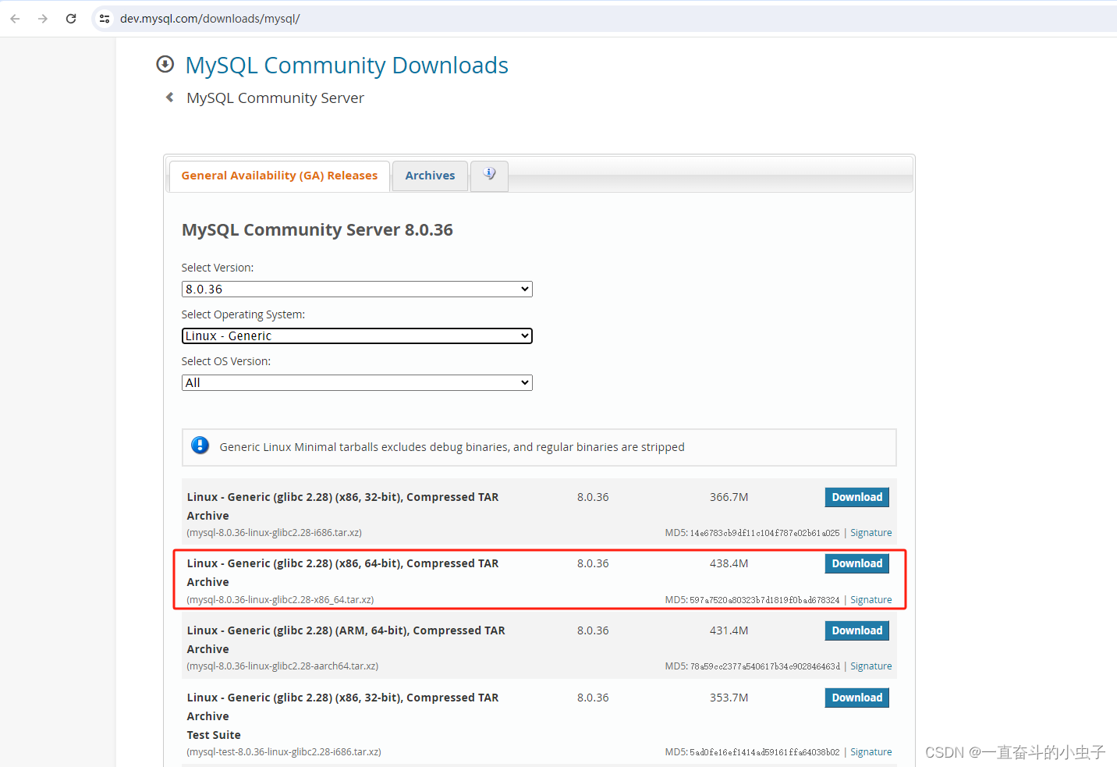Click the ARM, 64-bit Compressed TAR Archive title
This screenshot has width=1117, height=767.
click(346, 640)
